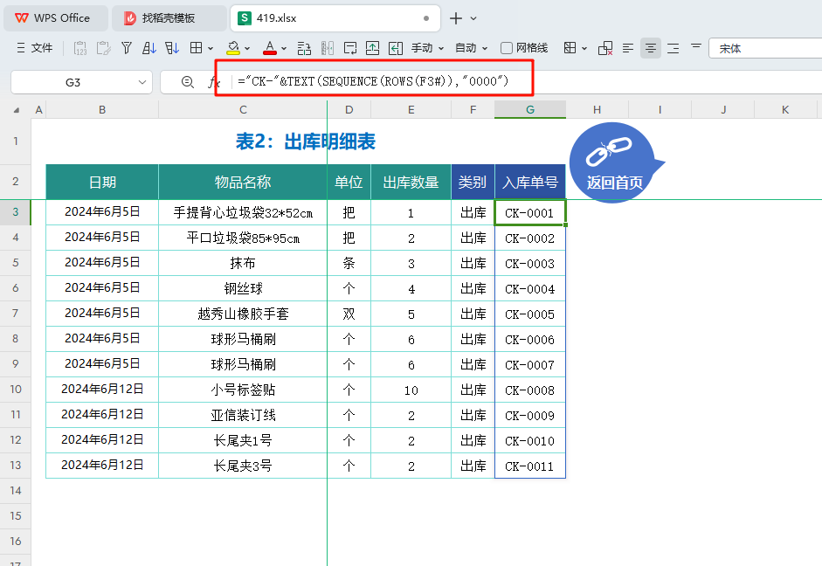Screen dimensions: 822x566
Task: Click the 日期 header cell
Action: pos(102,182)
